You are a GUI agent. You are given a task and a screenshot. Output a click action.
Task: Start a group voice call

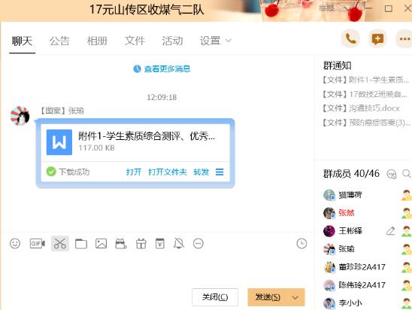[350, 39]
